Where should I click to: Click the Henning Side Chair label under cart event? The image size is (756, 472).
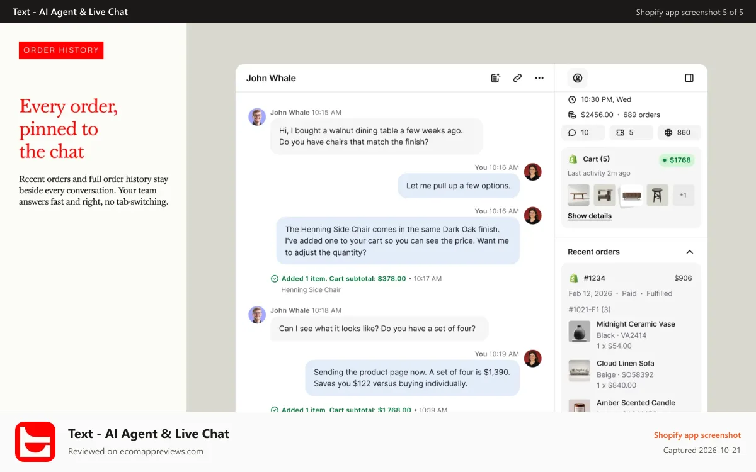(311, 290)
